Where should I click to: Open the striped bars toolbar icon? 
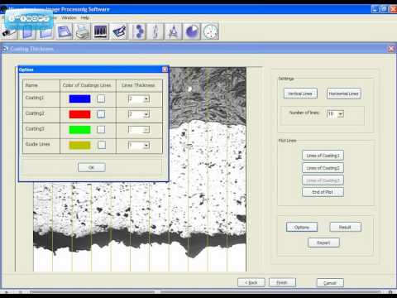click(101, 31)
